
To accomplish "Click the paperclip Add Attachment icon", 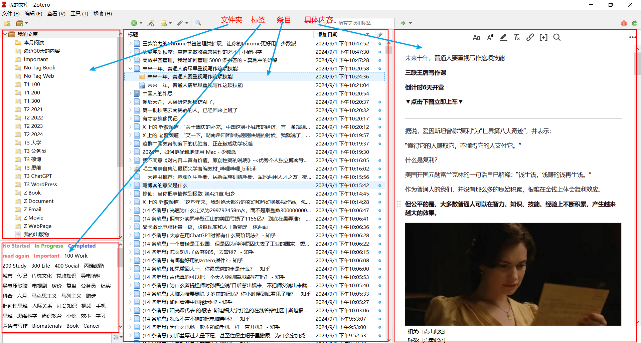I will [x=180, y=23].
